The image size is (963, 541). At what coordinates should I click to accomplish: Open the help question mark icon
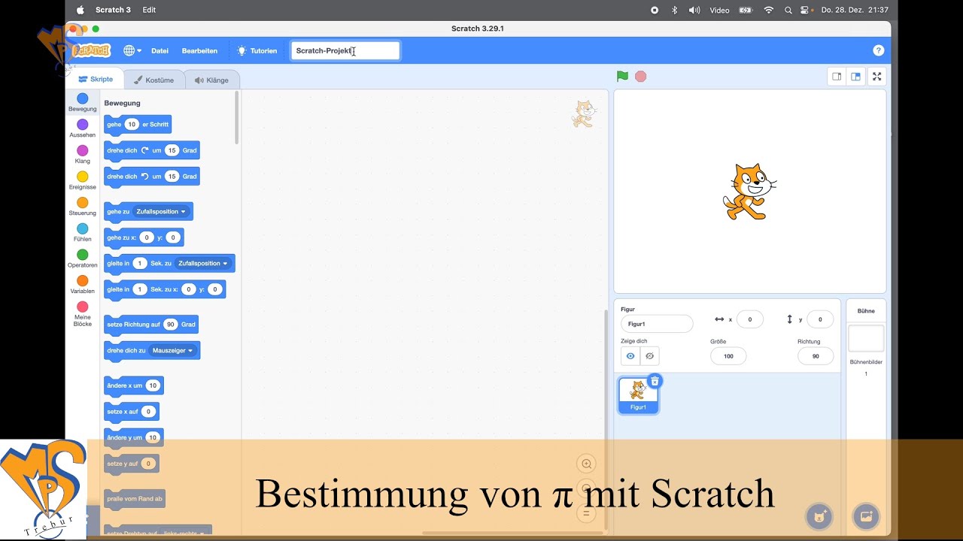tap(878, 50)
